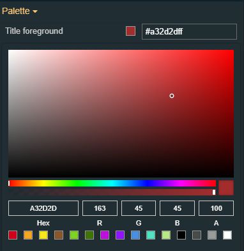Select the purple preset swatch

[120, 235]
